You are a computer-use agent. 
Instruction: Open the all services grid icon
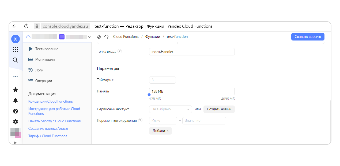[x=16, y=50]
